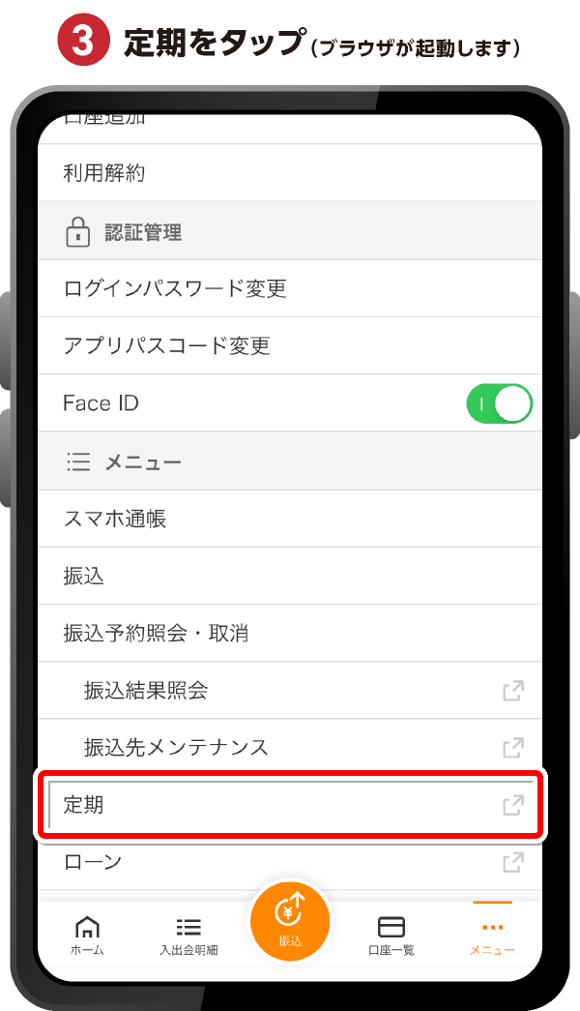Open スマホ通帳
Screen dimensions: 580x1011
coord(290,519)
